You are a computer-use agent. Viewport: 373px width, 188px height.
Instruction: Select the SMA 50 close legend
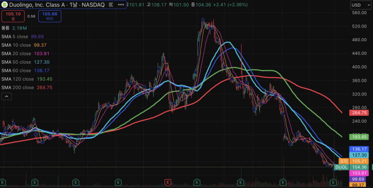26,62
